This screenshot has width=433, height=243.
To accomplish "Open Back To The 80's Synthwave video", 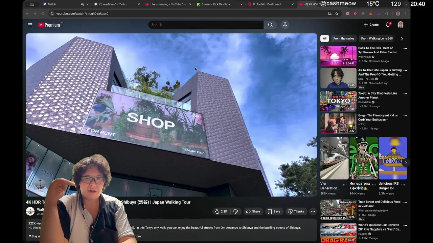I will point(379,50).
